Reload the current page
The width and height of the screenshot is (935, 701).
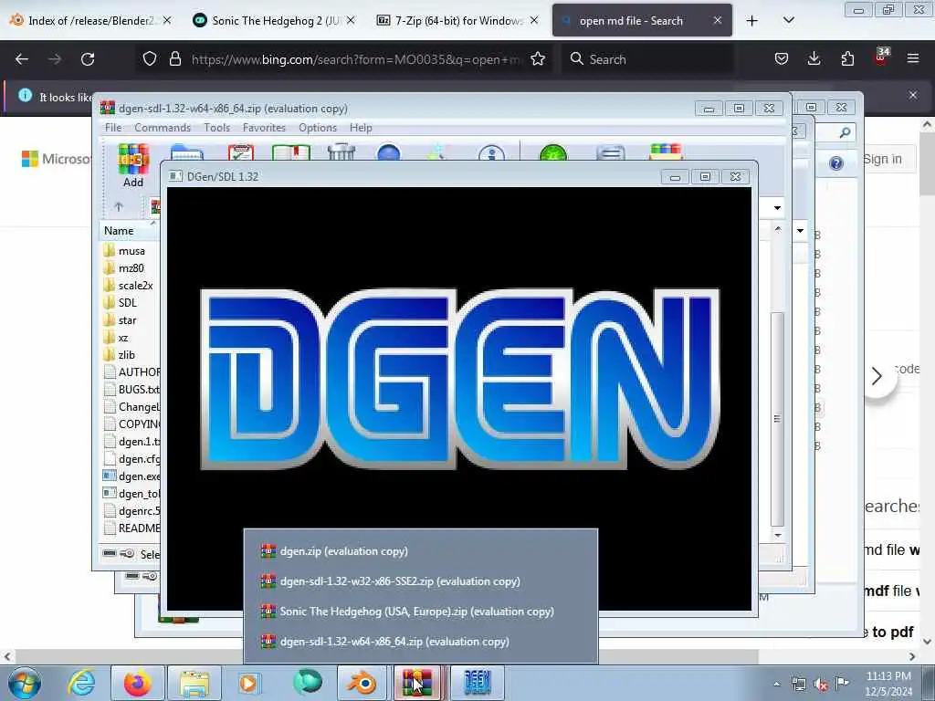click(88, 59)
